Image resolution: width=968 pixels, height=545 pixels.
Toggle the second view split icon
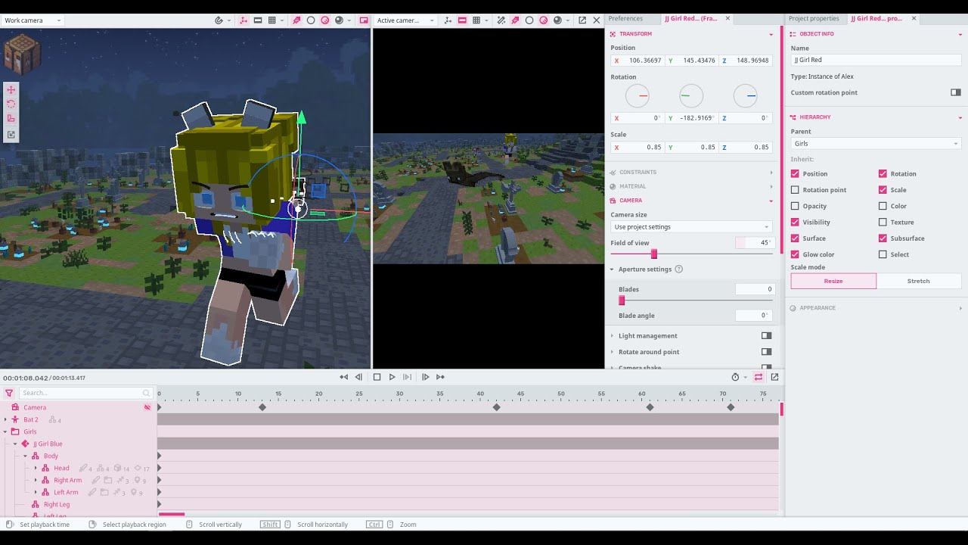(x=364, y=20)
